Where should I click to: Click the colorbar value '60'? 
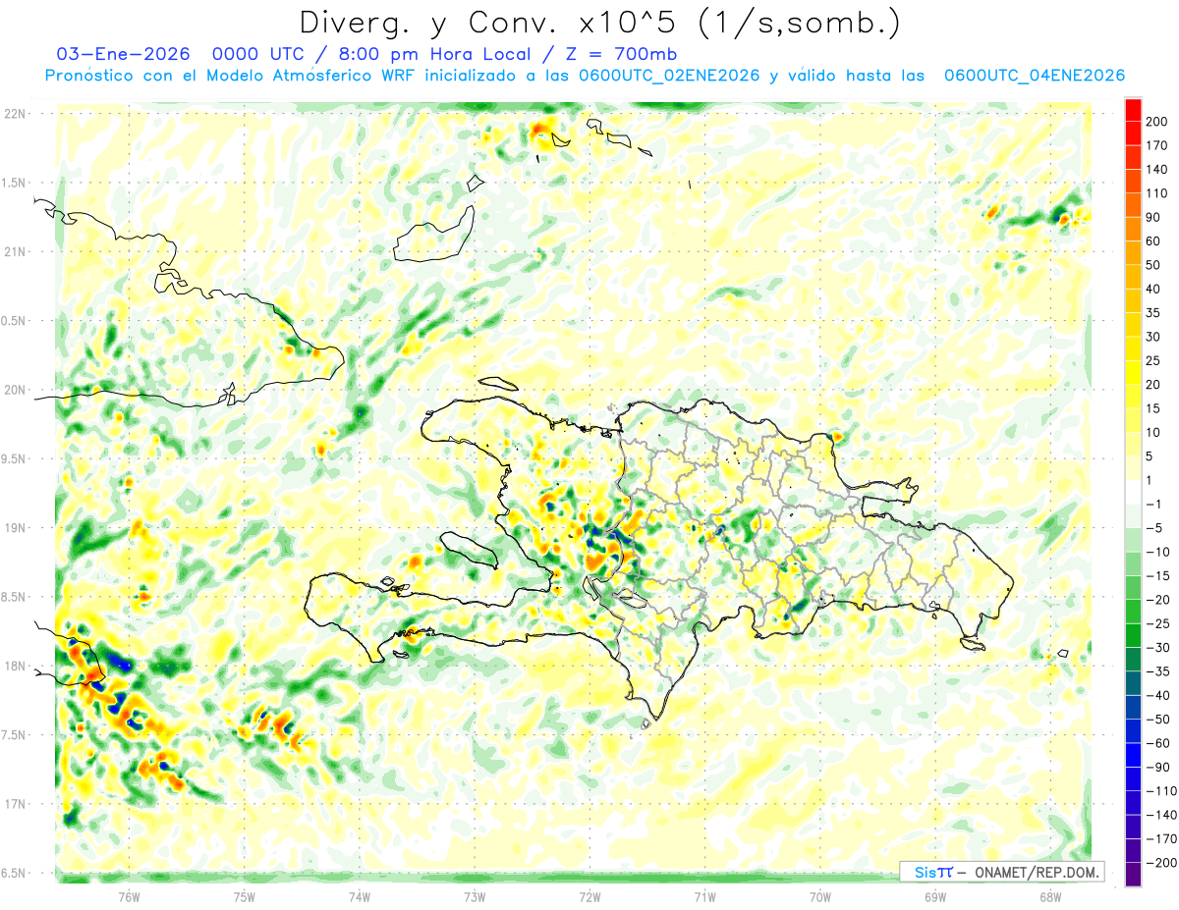[1152, 241]
